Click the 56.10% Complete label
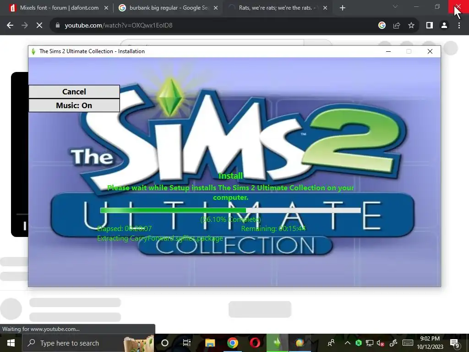Viewport: 469px width, 352px height. [x=230, y=220]
